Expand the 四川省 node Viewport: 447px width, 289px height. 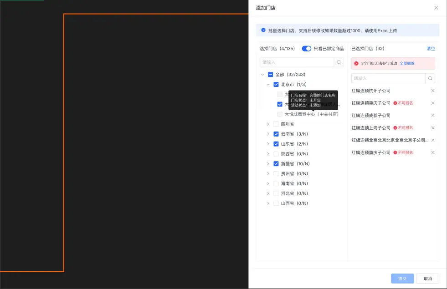click(x=268, y=124)
